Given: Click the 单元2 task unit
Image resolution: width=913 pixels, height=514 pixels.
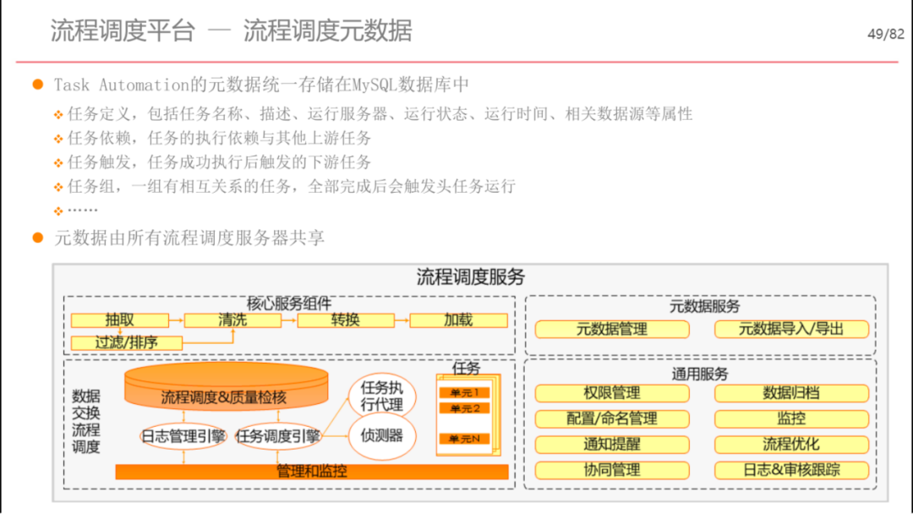Looking at the screenshot, I should [464, 408].
